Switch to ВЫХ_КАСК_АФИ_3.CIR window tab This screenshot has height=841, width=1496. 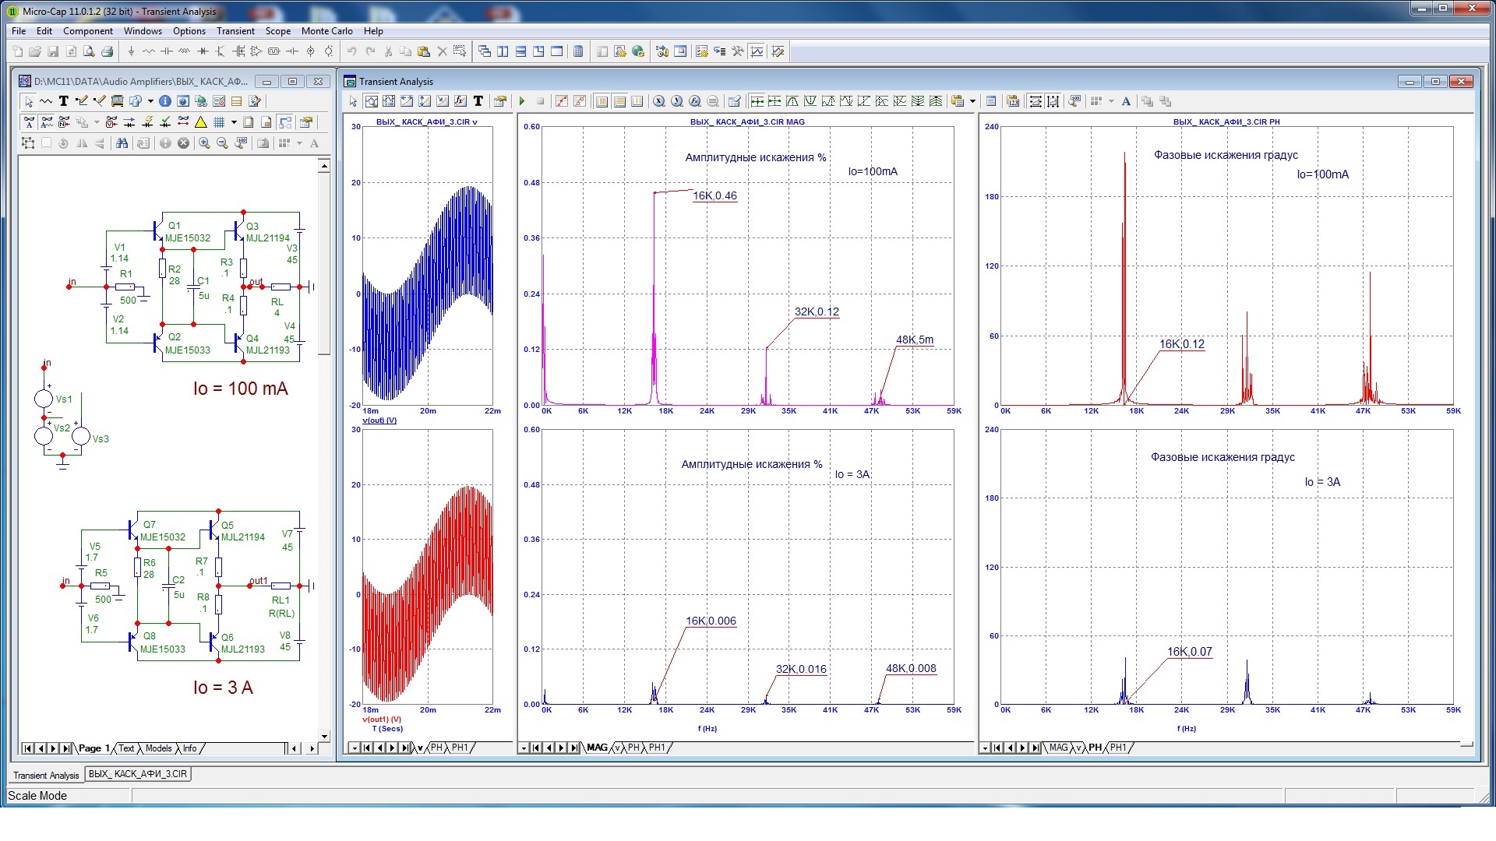click(138, 774)
